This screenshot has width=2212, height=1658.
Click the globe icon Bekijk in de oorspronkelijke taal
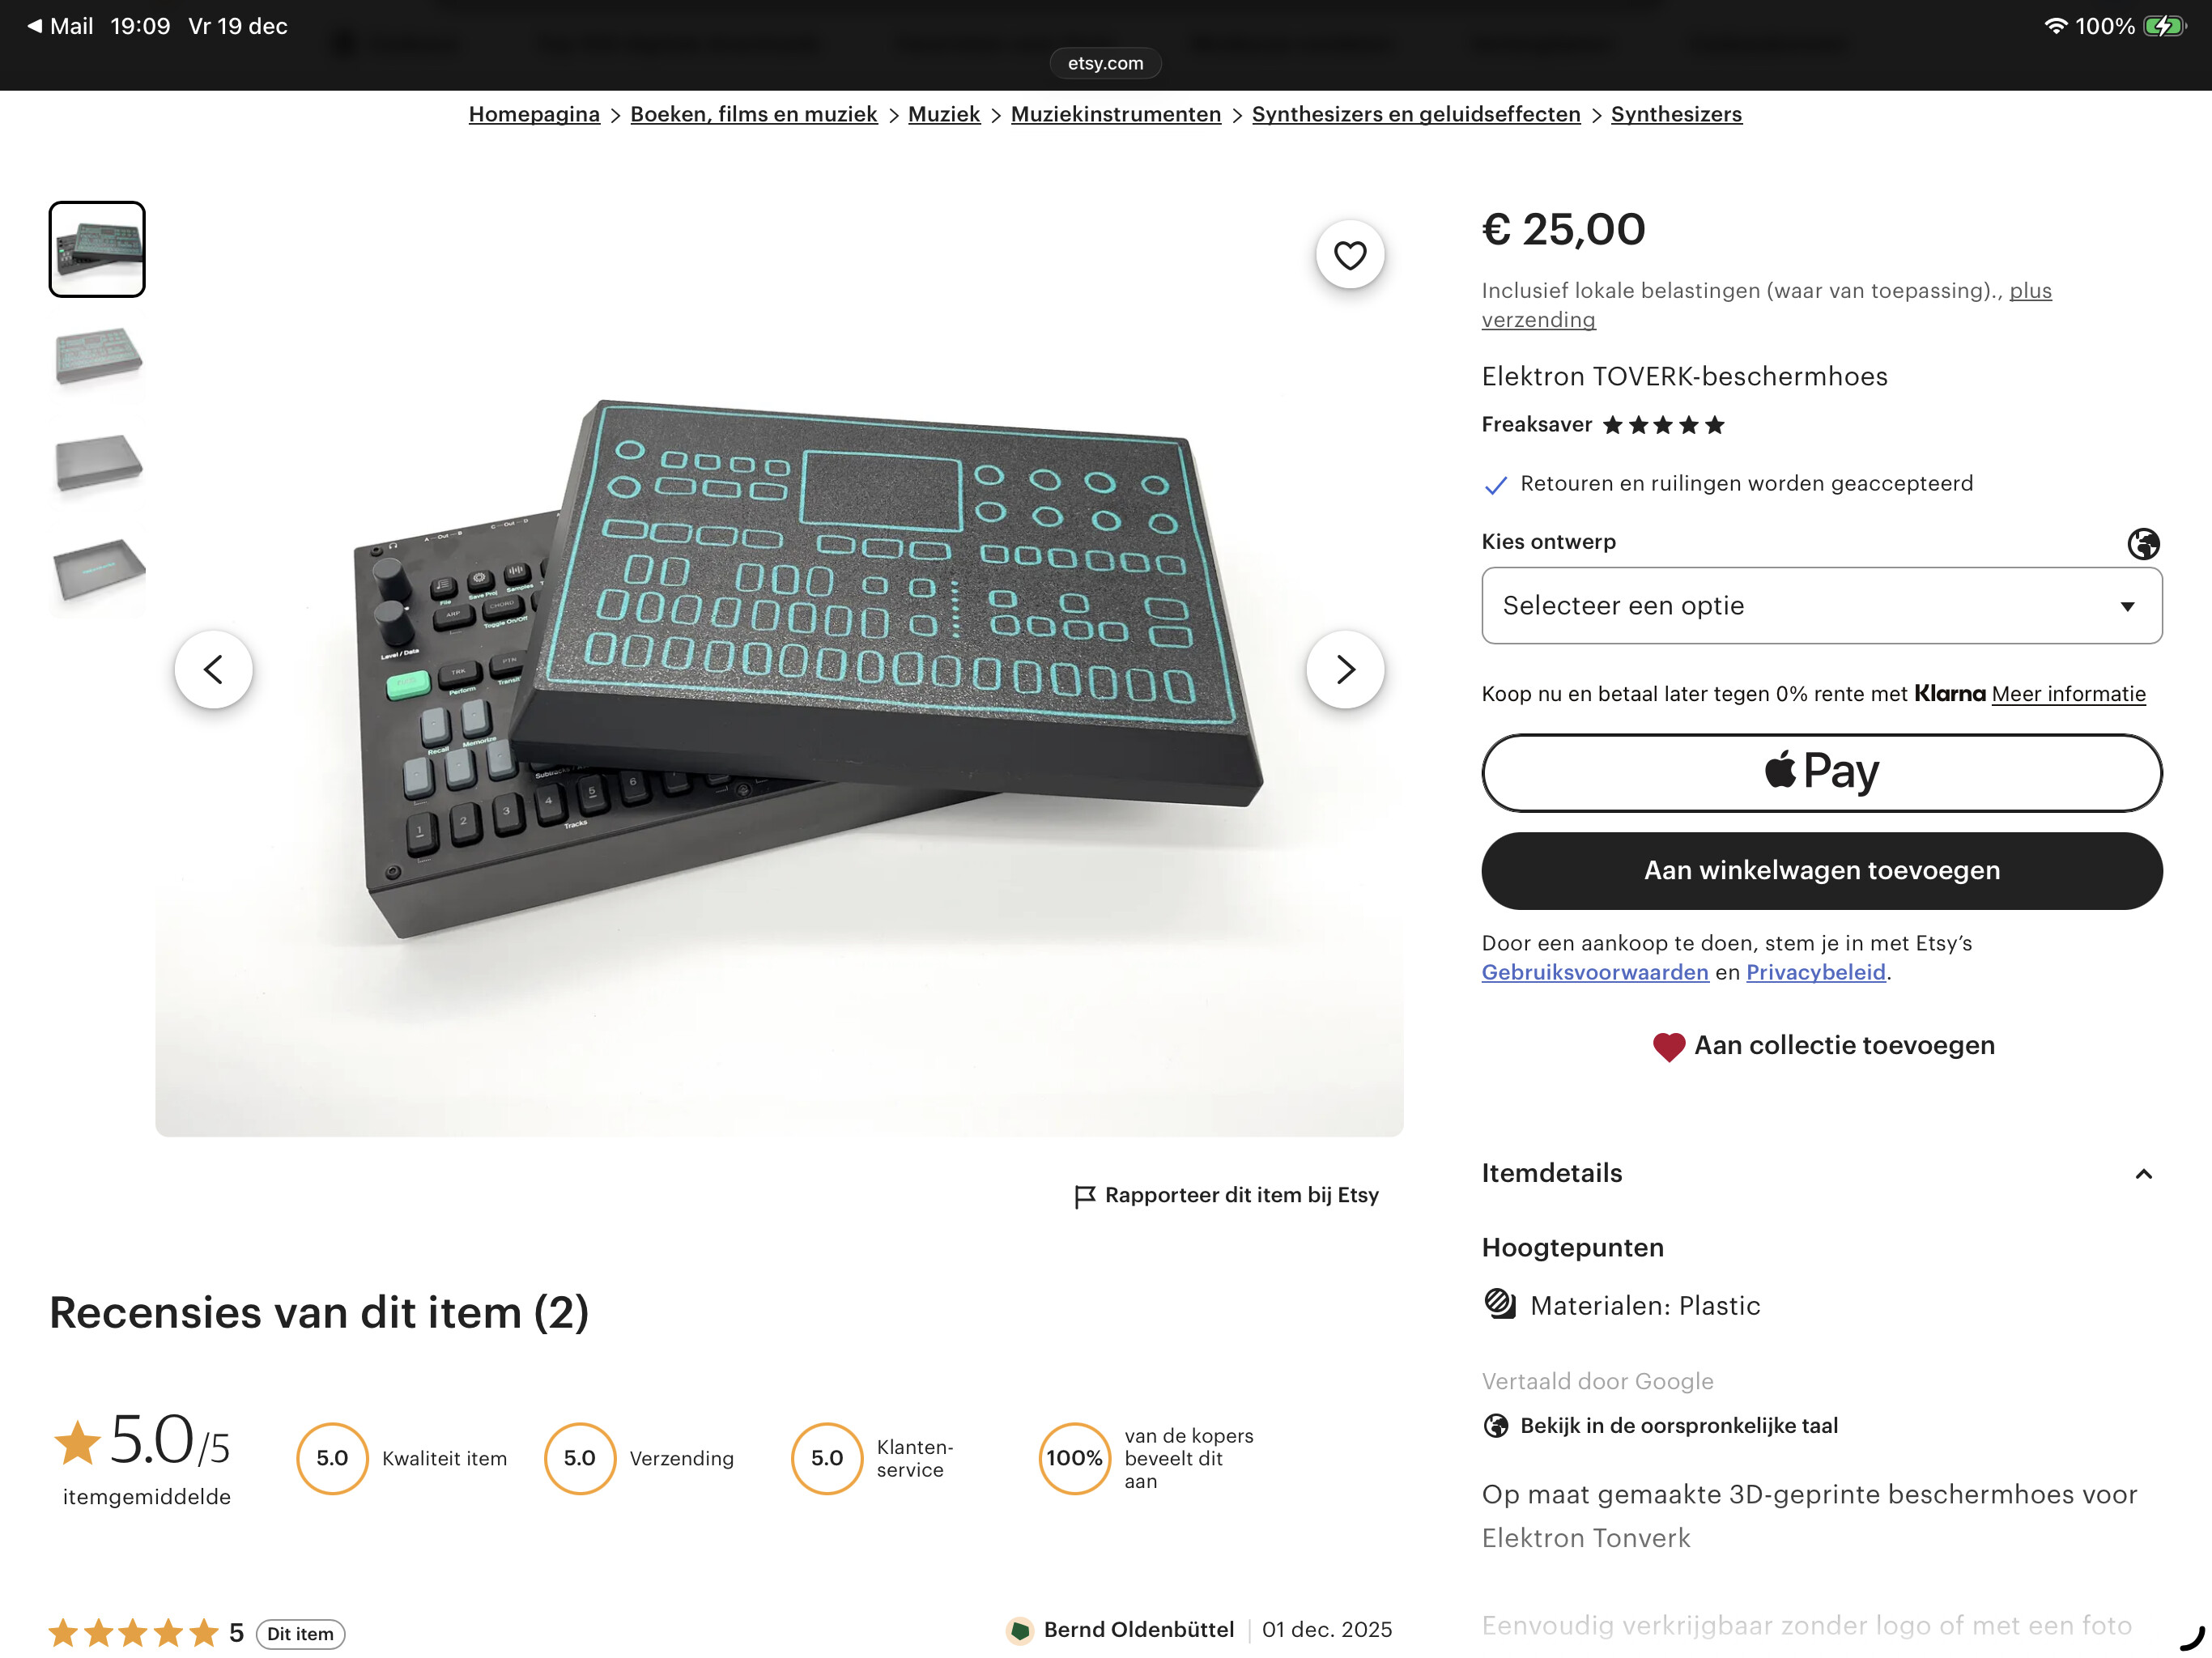point(1495,1425)
